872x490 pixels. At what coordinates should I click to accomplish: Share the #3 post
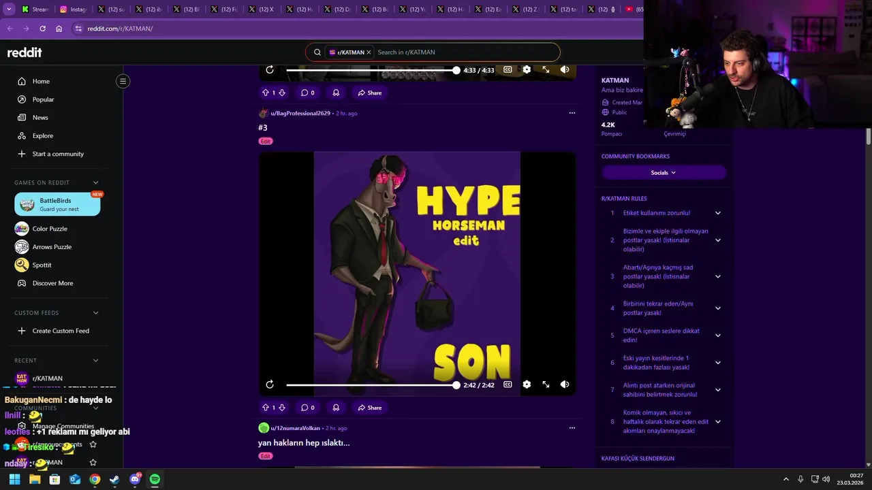(x=369, y=408)
